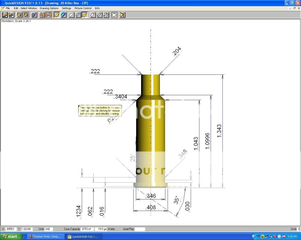Click the rightmost cartridge cutter toolbar icon
This screenshot has height=240, width=301.
122,15
